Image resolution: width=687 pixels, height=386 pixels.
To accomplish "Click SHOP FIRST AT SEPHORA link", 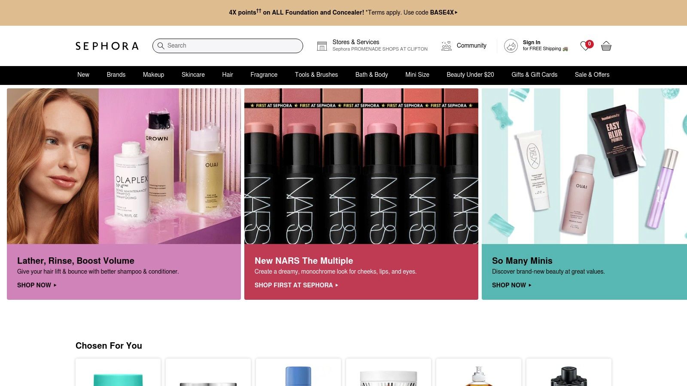I will click(296, 285).
